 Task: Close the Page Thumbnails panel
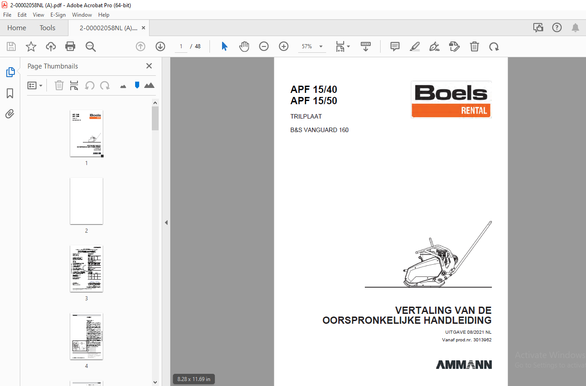pyautogui.click(x=149, y=66)
